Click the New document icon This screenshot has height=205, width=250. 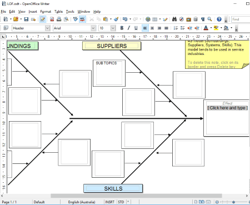click(x=6, y=19)
